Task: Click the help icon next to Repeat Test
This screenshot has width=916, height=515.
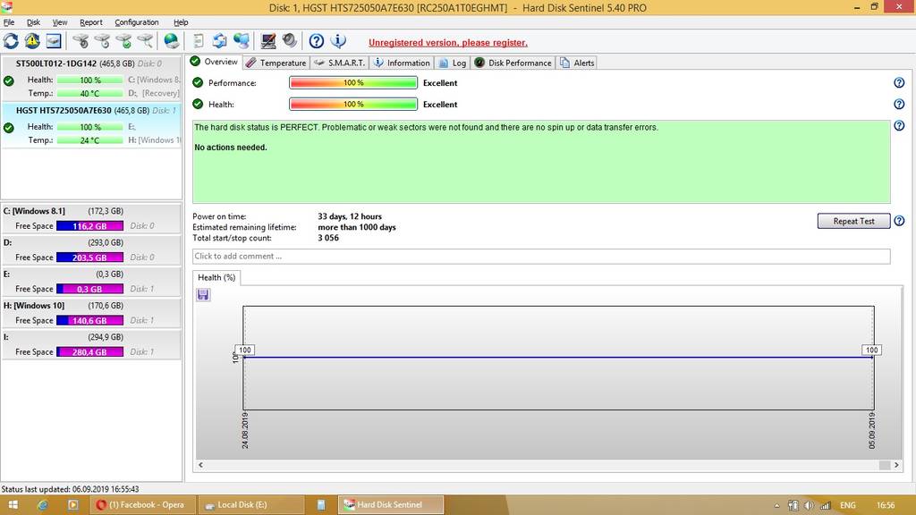Action: click(899, 221)
